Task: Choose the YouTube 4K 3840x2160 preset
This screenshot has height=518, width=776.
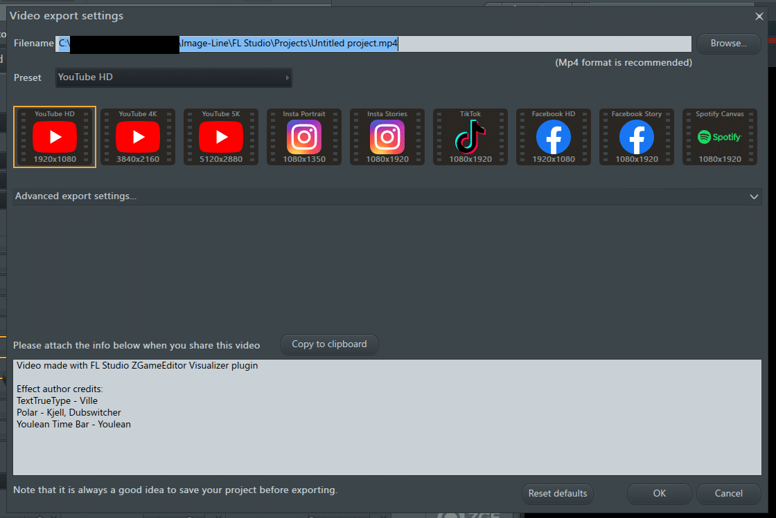Action: point(138,137)
